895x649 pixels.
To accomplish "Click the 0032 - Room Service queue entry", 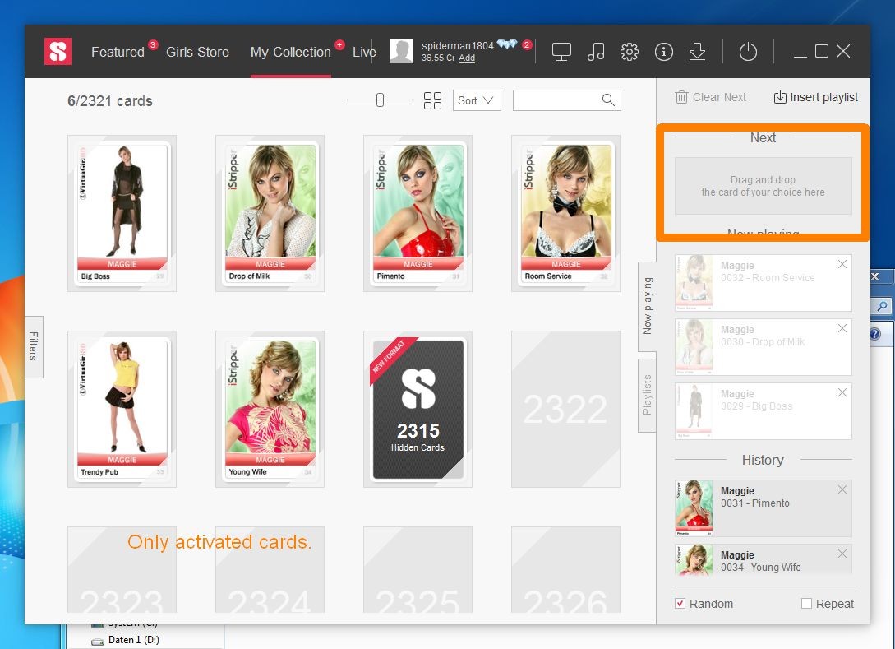I will 764,283.
